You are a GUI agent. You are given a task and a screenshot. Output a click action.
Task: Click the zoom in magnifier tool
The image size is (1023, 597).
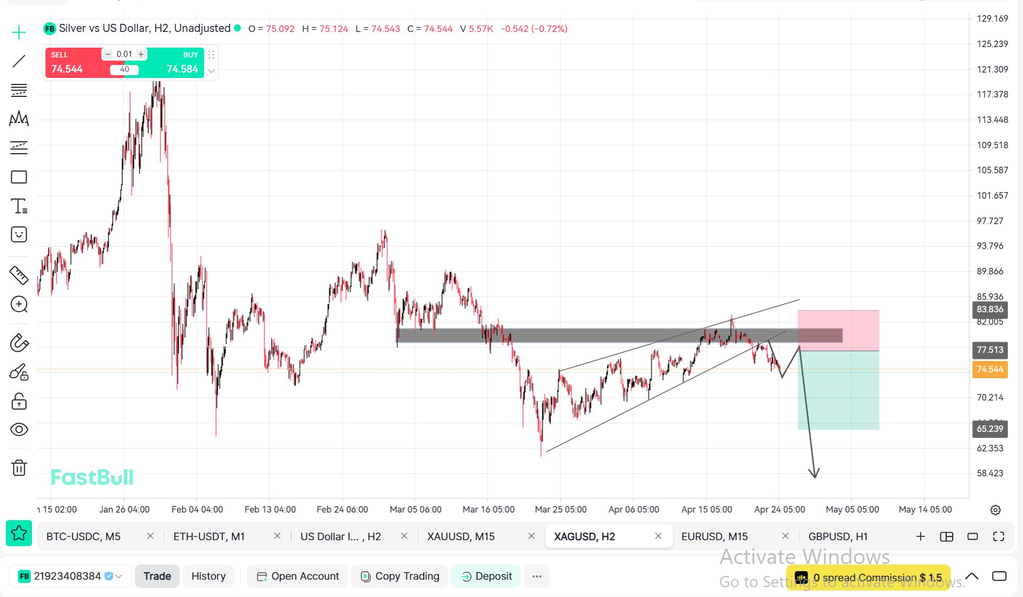pyautogui.click(x=19, y=305)
